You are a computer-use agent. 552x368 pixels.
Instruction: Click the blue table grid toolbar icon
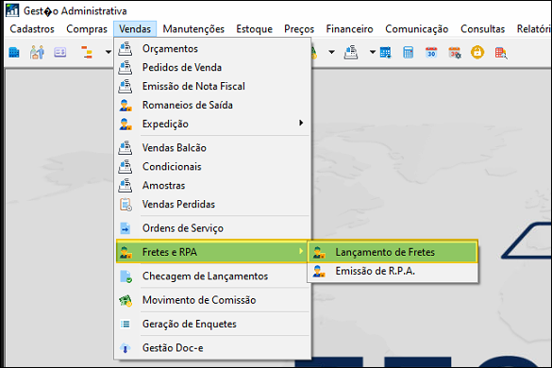[x=386, y=53]
